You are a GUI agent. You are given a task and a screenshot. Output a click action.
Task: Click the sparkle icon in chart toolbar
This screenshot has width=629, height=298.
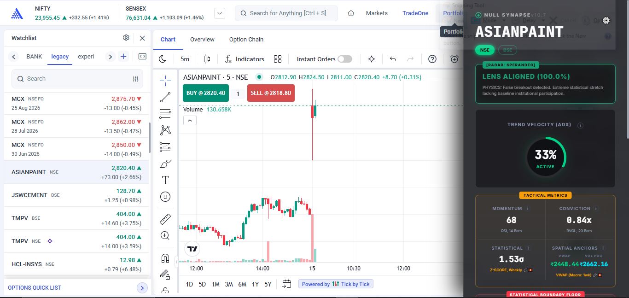tap(372, 59)
